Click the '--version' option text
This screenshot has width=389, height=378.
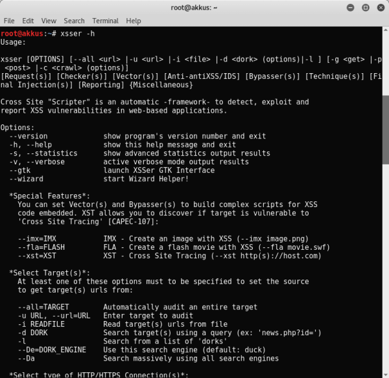click(x=29, y=136)
